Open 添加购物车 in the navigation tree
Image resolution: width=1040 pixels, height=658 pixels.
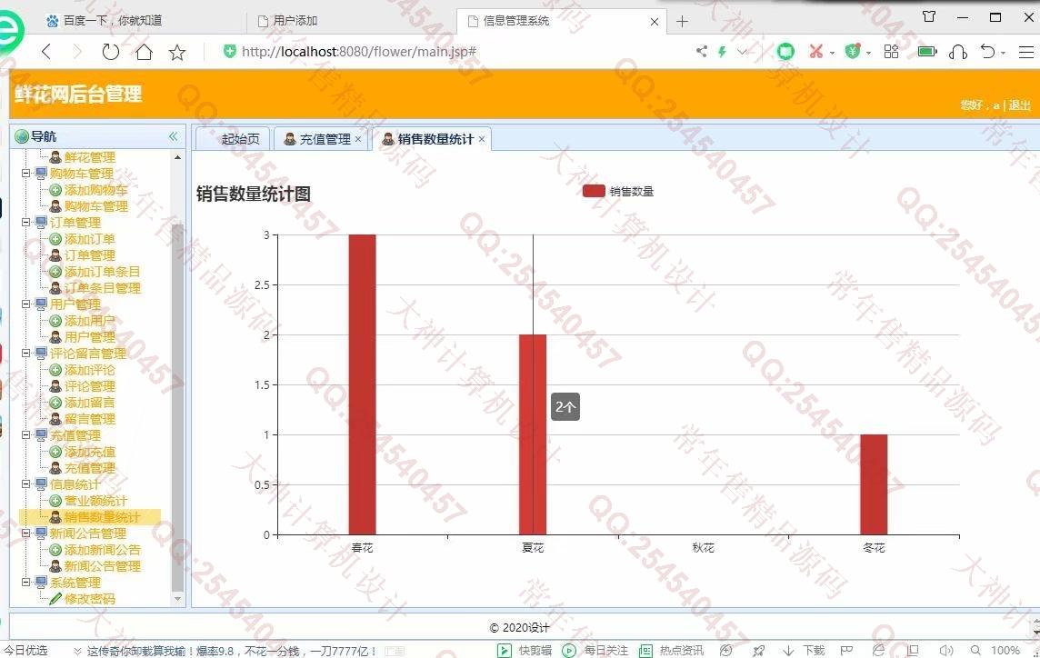tap(96, 190)
